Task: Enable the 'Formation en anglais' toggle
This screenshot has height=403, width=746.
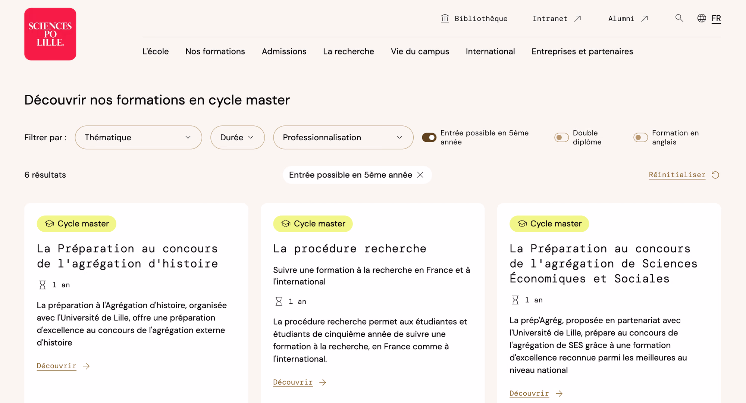Action: 640,137
